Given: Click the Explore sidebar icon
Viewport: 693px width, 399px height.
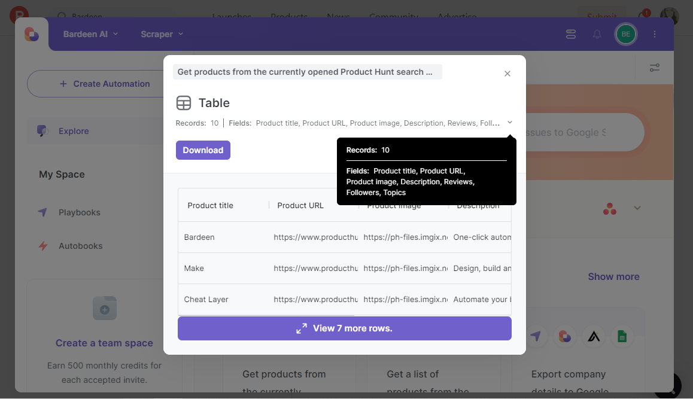Looking at the screenshot, I should pyautogui.click(x=42, y=131).
